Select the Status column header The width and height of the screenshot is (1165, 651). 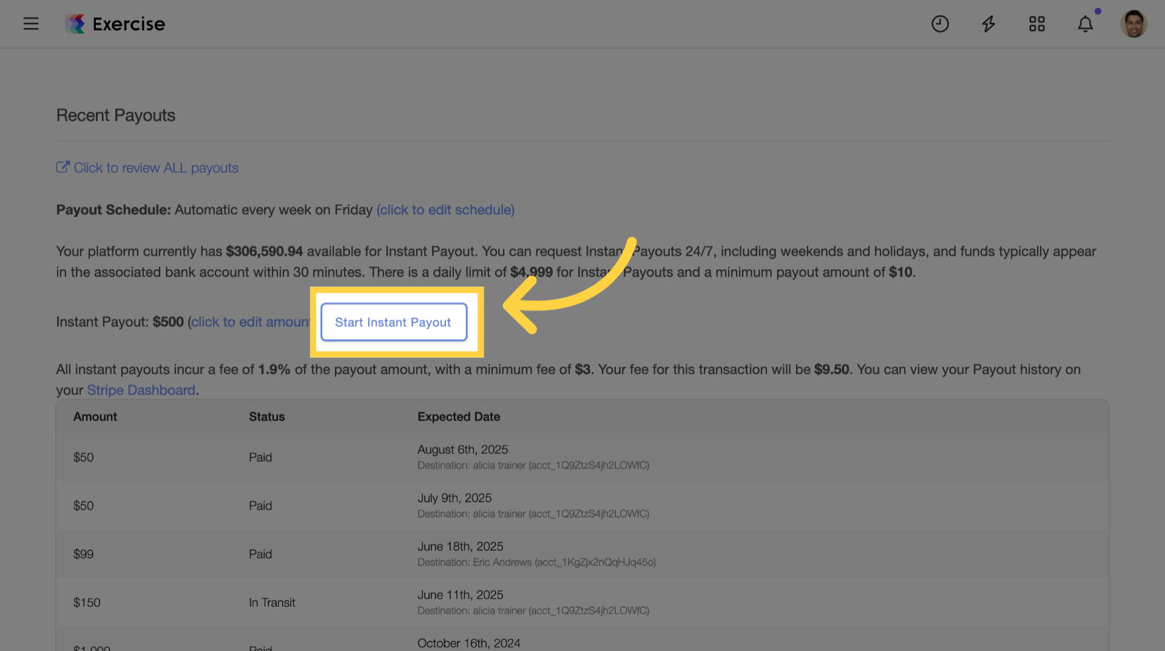pyautogui.click(x=267, y=417)
